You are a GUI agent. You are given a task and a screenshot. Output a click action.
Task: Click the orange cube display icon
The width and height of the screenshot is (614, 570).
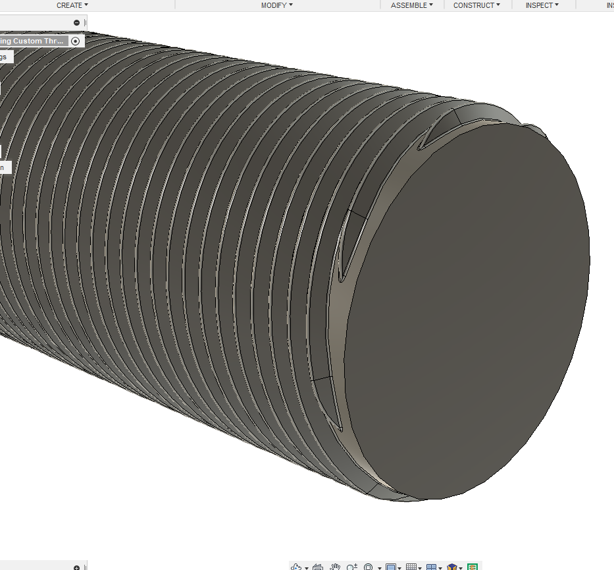click(451, 567)
